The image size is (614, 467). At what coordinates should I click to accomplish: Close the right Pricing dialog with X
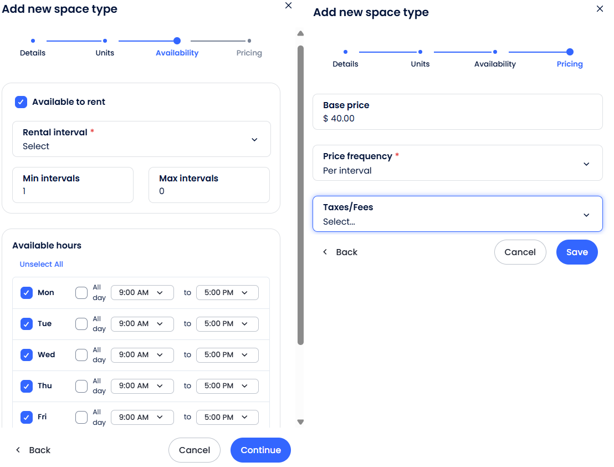(x=600, y=9)
